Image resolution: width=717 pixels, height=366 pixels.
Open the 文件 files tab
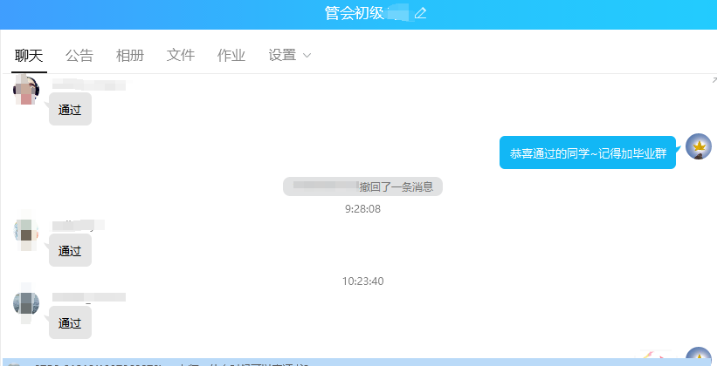click(x=181, y=56)
